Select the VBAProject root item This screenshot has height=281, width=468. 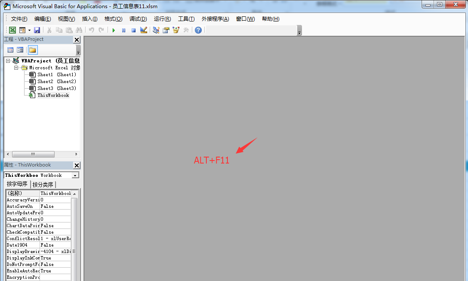click(x=50, y=61)
